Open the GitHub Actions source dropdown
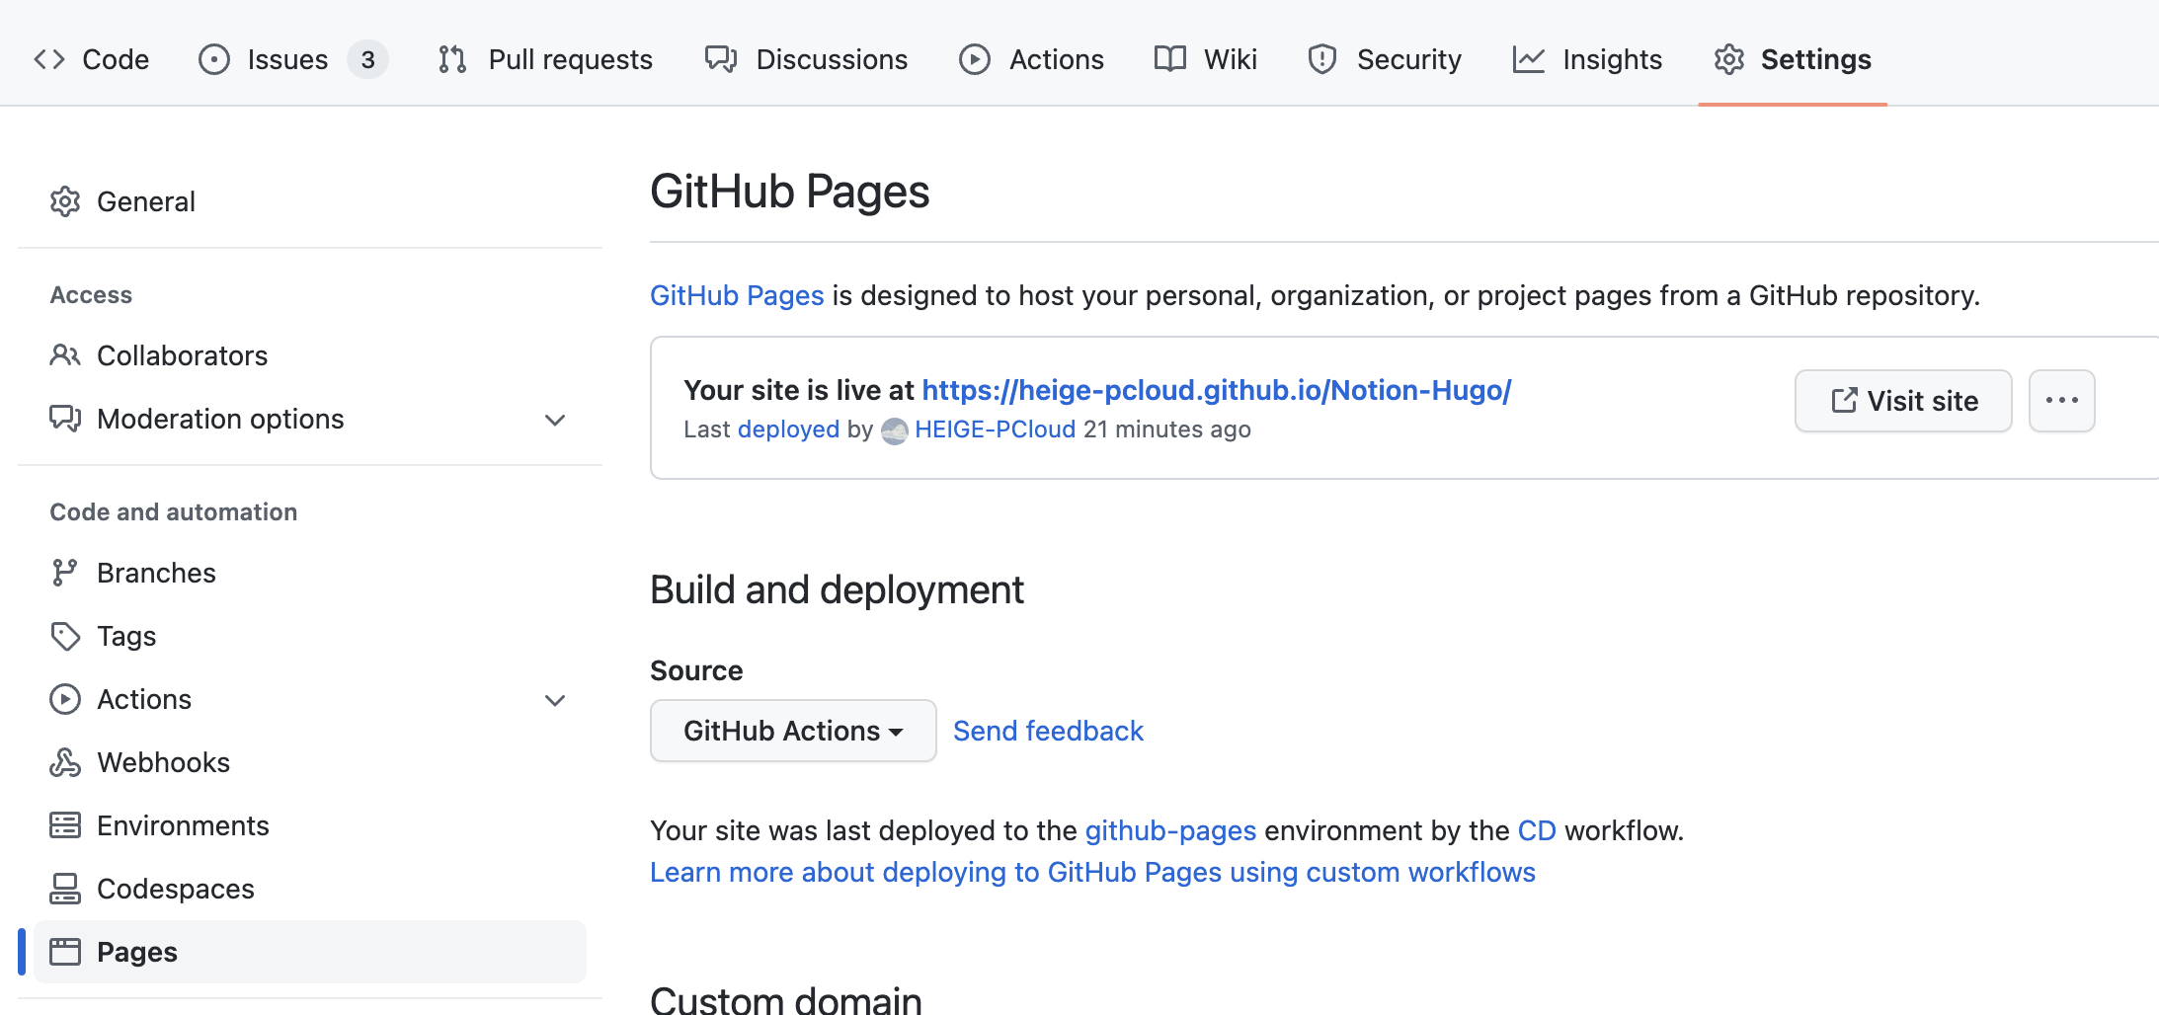Screen dimensions: 2159x1015 tap(793, 731)
